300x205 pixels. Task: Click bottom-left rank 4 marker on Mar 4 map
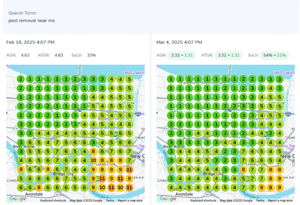171,187
